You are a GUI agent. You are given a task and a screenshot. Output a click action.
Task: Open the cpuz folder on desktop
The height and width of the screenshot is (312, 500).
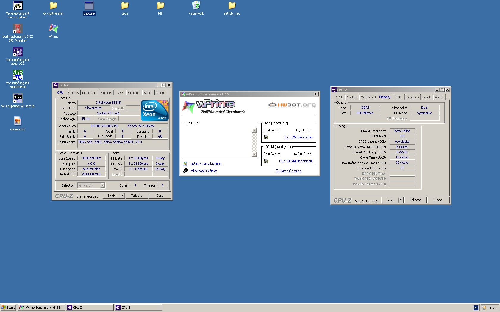(125, 5)
